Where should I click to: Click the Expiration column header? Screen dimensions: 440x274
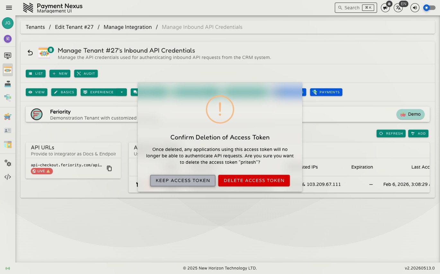(x=362, y=167)
